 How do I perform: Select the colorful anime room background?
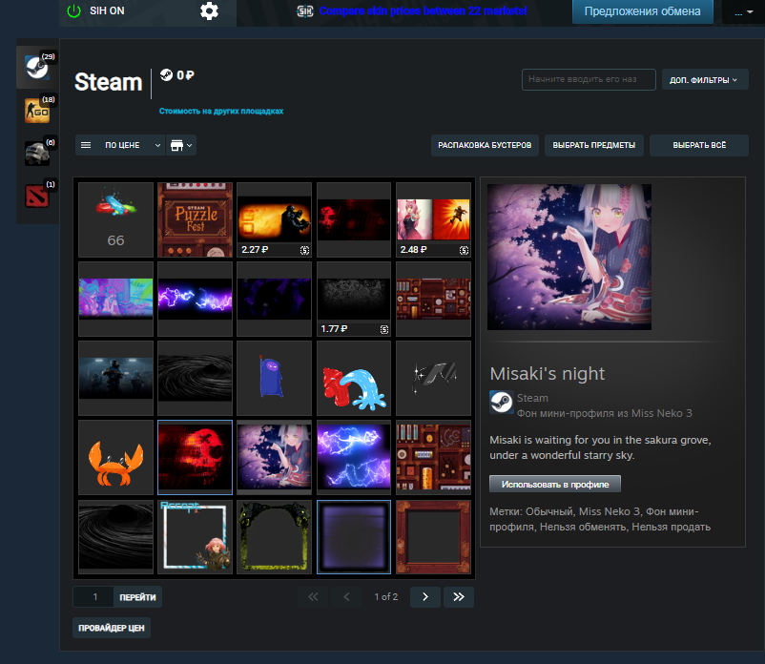tap(115, 299)
